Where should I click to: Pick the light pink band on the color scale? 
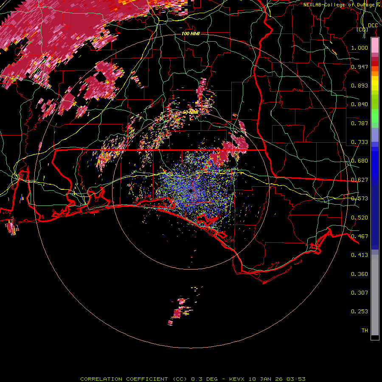coord(375,45)
